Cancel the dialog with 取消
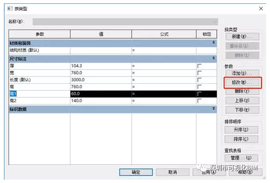 pyautogui.click(x=172, y=172)
